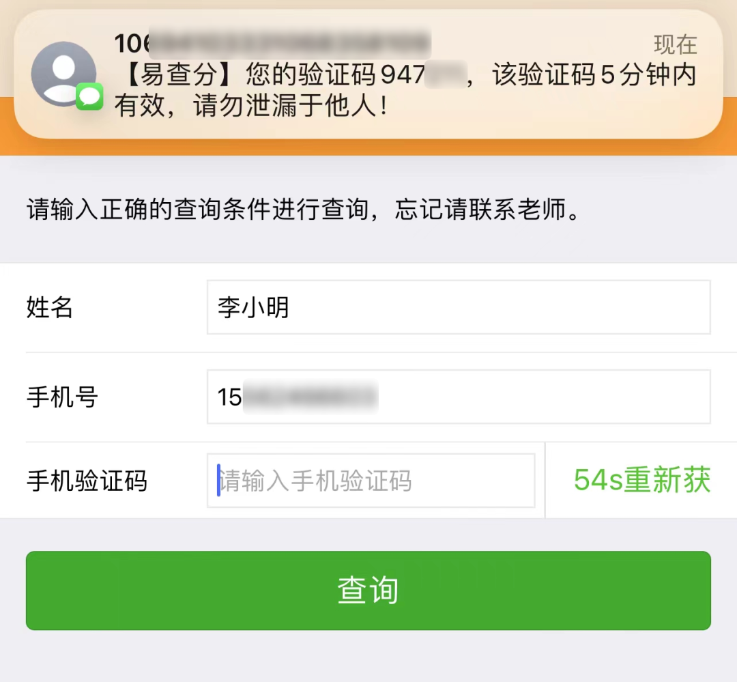Tap the 手机验证码 label
This screenshot has width=737, height=682.
click(x=87, y=481)
